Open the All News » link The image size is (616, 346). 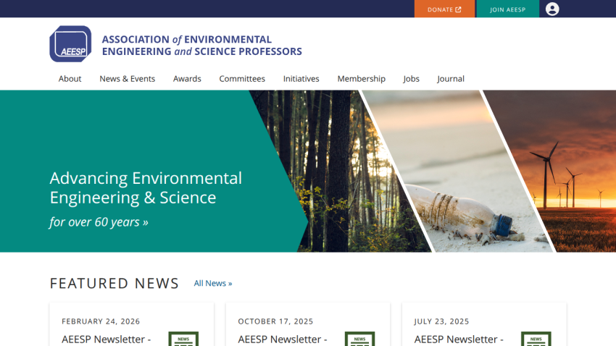tap(213, 283)
